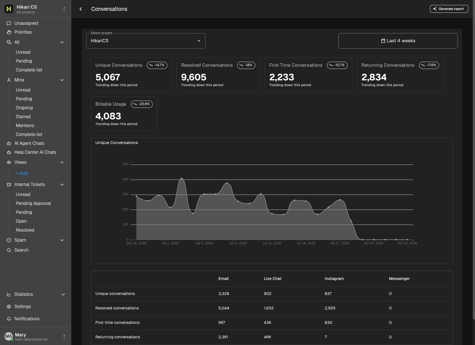This screenshot has height=345, width=475.
Task: Open the Pending Approval tickets
Action: point(33,203)
